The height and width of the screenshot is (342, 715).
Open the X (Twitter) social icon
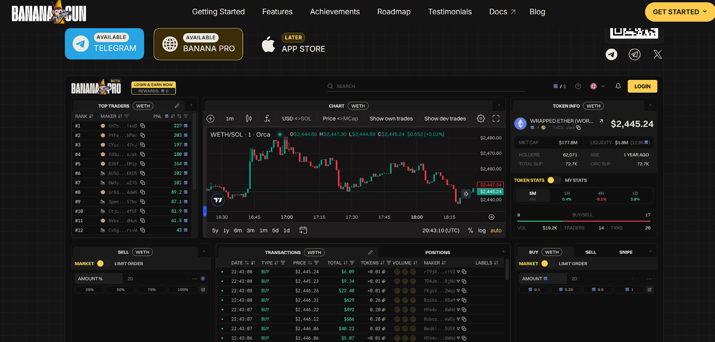click(658, 54)
